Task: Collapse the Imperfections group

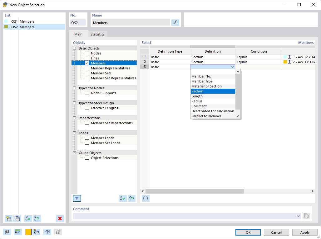Action: point(74,118)
